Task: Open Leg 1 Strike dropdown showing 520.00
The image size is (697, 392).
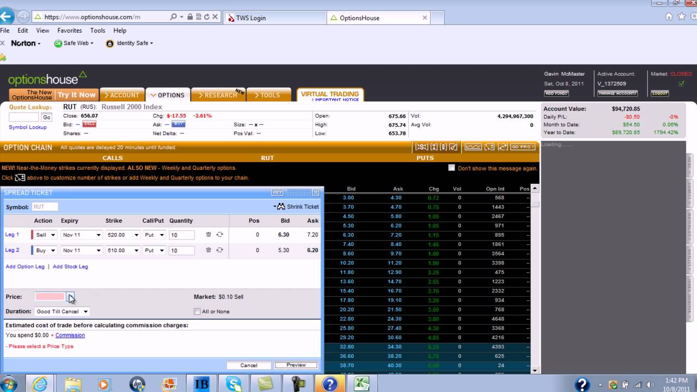Action: [x=123, y=235]
